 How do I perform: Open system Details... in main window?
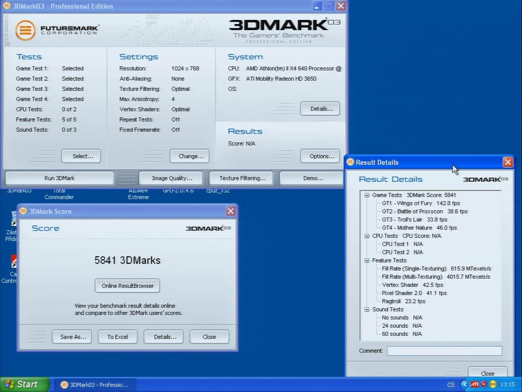(x=320, y=109)
